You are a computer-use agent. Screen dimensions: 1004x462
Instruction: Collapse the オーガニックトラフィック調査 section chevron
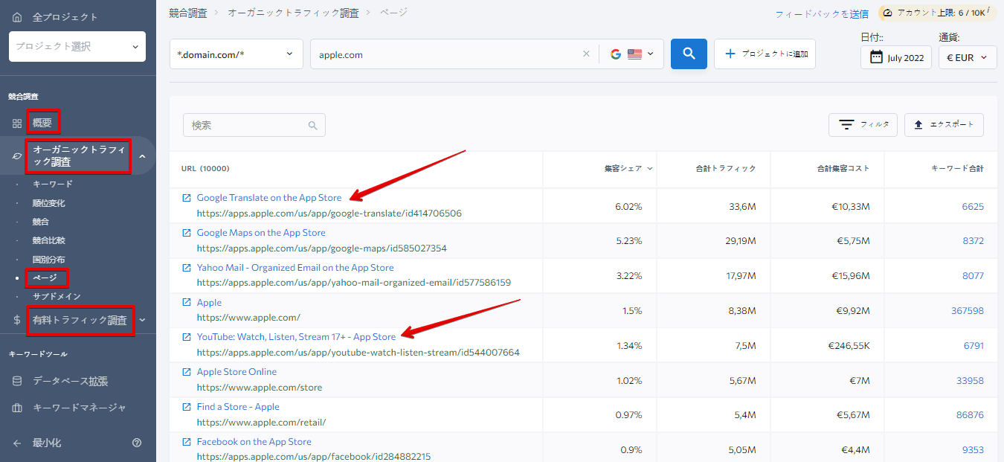142,156
